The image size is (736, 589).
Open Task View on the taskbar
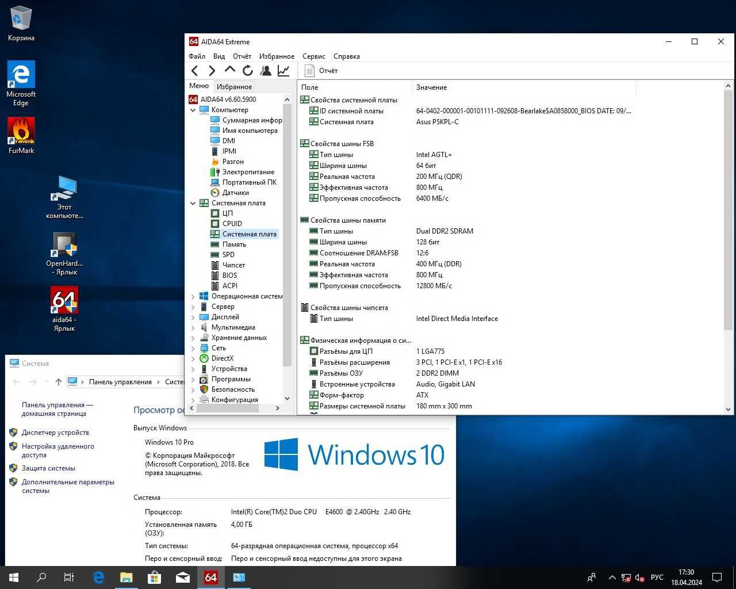click(x=69, y=577)
